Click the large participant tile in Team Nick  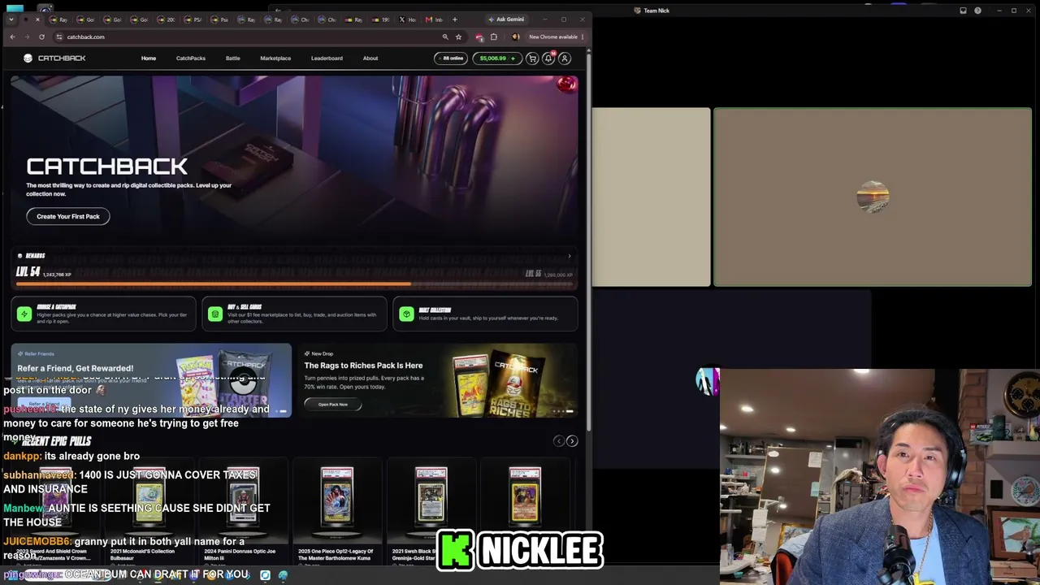(873, 197)
